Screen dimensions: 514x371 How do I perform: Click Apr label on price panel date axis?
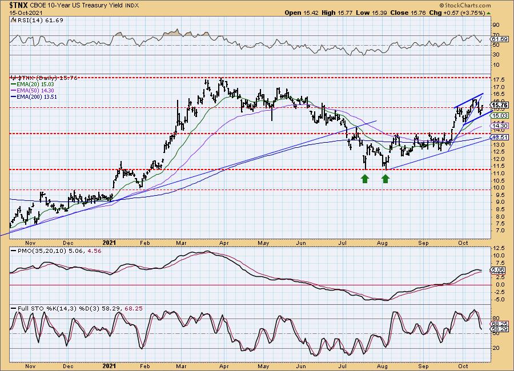click(224, 243)
